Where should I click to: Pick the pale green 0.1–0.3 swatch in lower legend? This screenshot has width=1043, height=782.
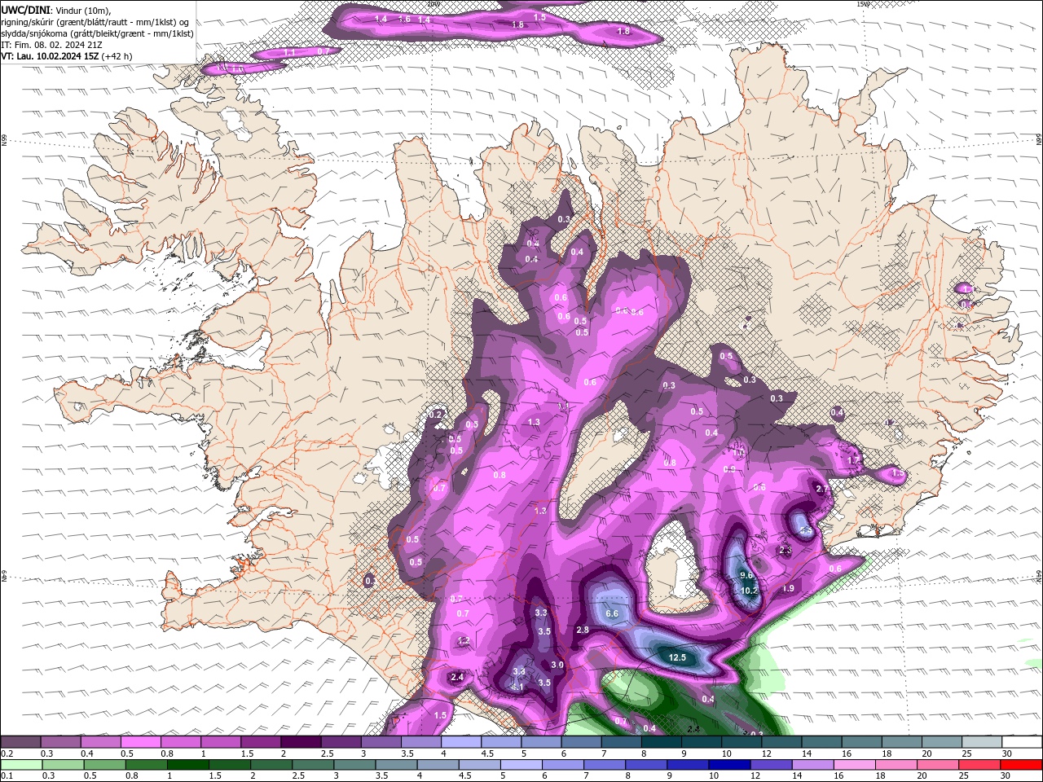[23, 764]
